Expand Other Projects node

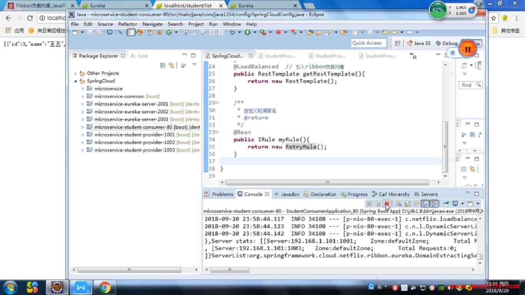pos(76,73)
